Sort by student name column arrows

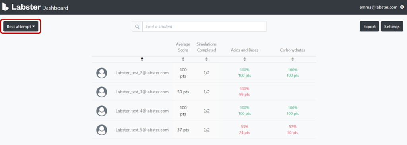tap(142, 59)
